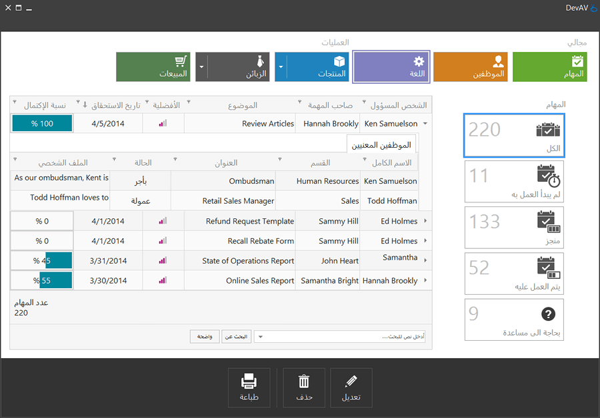This screenshot has height=418, width=600.
Task: Select the الموظفين المعنيين detail tab
Action: [381, 144]
